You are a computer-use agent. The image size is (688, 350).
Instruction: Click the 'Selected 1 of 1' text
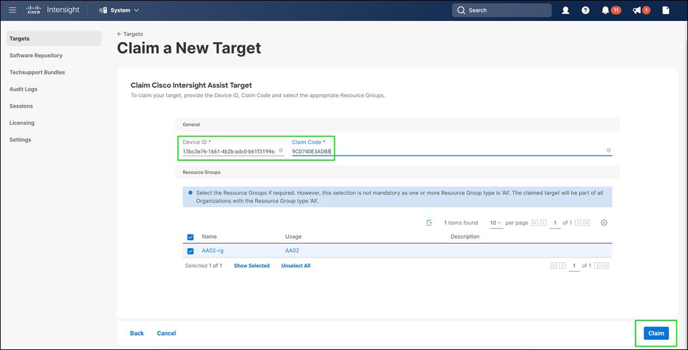(204, 266)
